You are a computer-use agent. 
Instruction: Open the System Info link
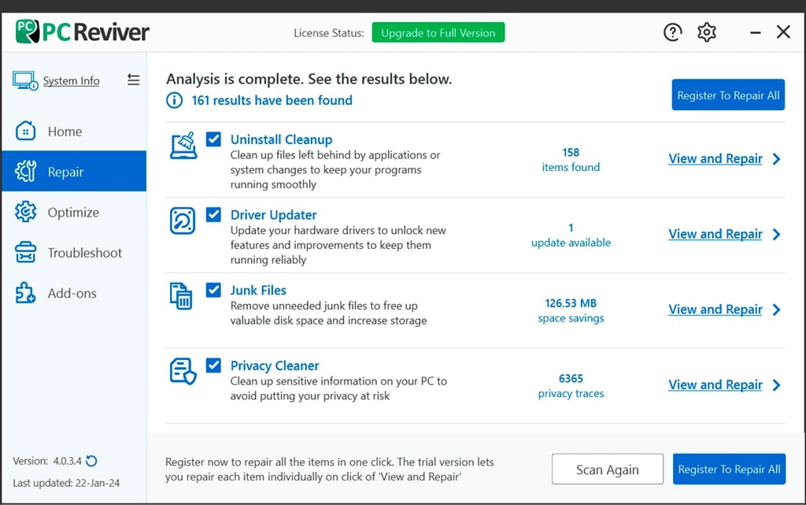tap(71, 80)
